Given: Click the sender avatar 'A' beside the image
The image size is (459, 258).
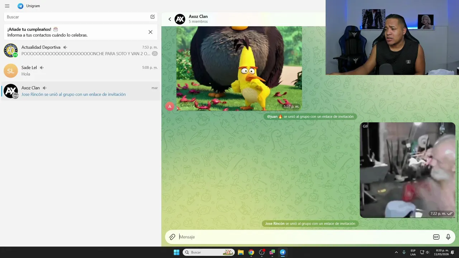Looking at the screenshot, I should click(170, 106).
